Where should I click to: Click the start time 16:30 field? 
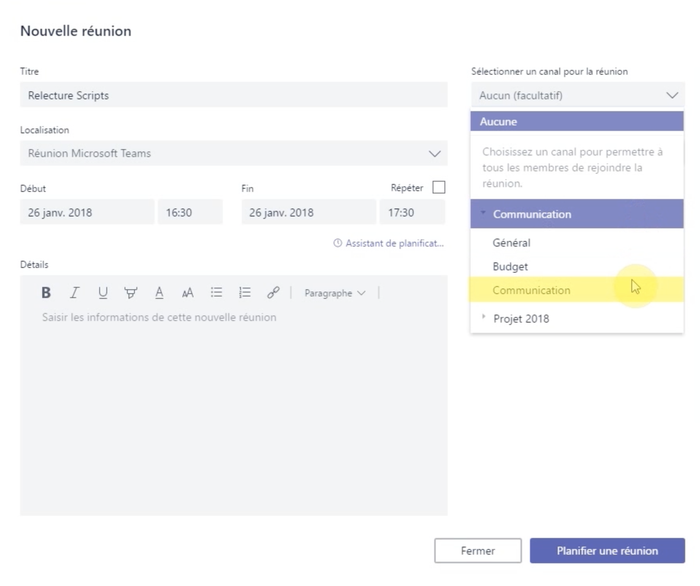(x=190, y=212)
